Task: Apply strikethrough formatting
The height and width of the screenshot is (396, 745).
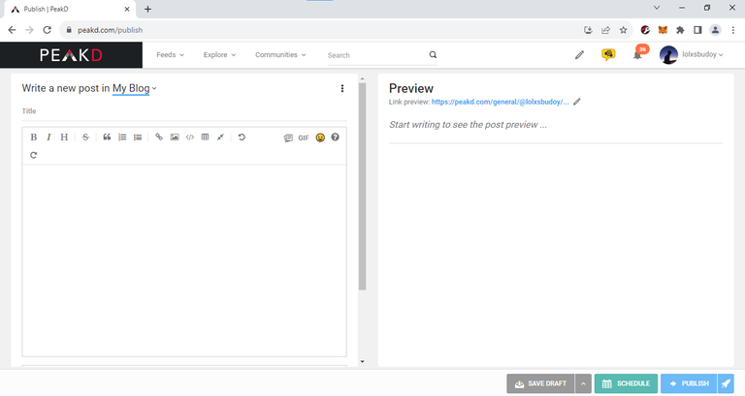Action: point(85,137)
